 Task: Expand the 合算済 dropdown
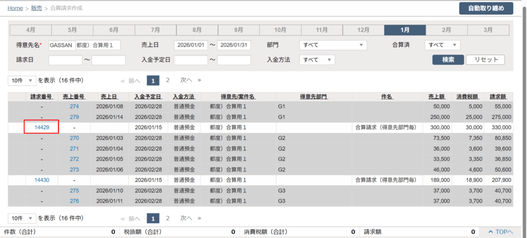click(x=442, y=45)
